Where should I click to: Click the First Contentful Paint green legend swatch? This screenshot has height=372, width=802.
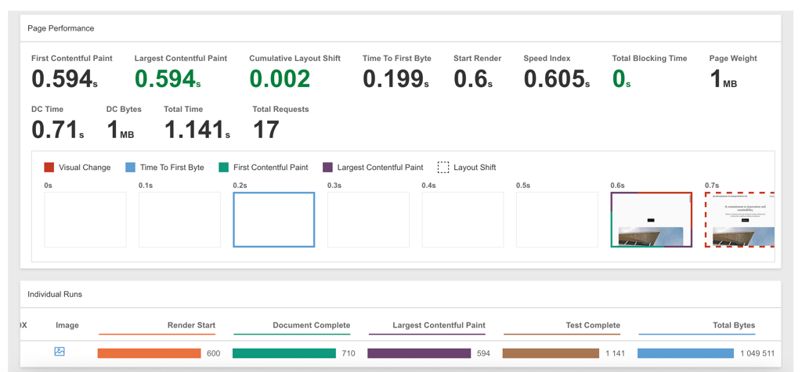(x=223, y=168)
